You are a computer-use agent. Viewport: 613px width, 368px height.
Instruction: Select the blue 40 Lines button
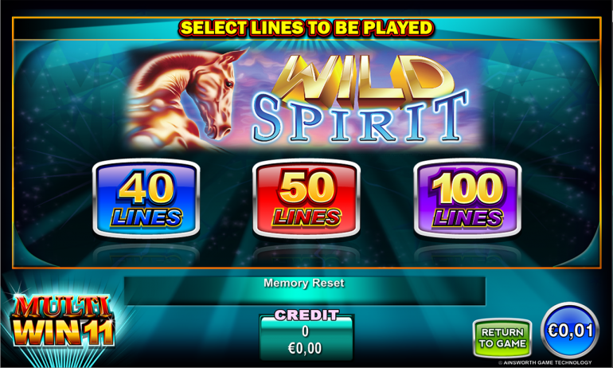(146, 198)
